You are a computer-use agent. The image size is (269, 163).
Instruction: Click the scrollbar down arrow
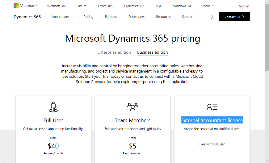tap(267, 161)
